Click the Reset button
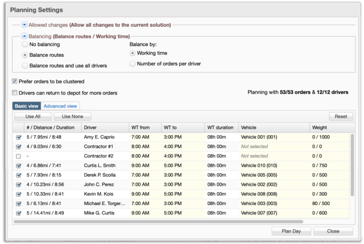This screenshot has width=364, height=244. 340,116
